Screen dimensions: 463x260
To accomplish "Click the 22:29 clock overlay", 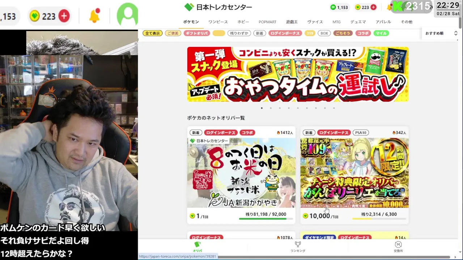I will pyautogui.click(x=448, y=5).
